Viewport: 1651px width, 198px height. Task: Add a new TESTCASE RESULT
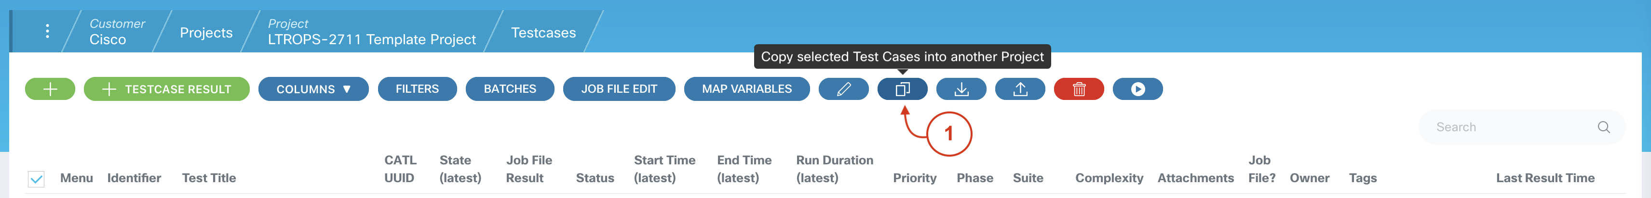pos(167,89)
